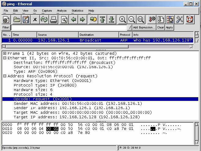Image resolution: width=201 pixels, height=151 pixels.
Task: Click the Find packet magnifier icon
Action: [64, 20]
